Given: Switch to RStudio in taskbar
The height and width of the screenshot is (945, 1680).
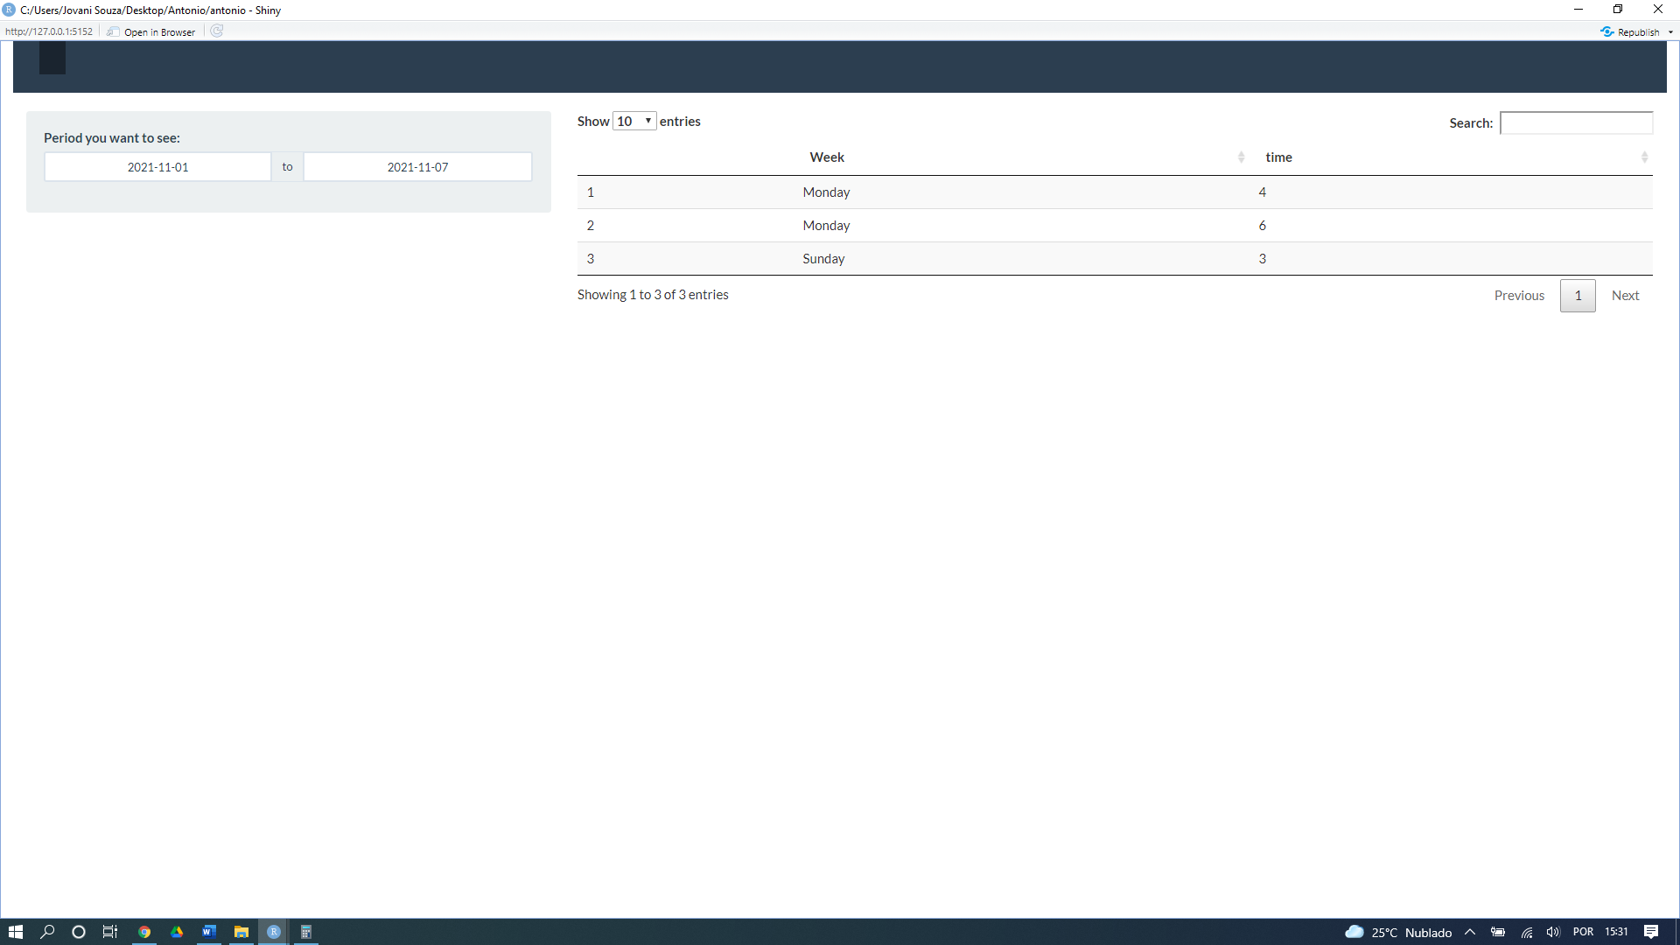Looking at the screenshot, I should (x=273, y=932).
